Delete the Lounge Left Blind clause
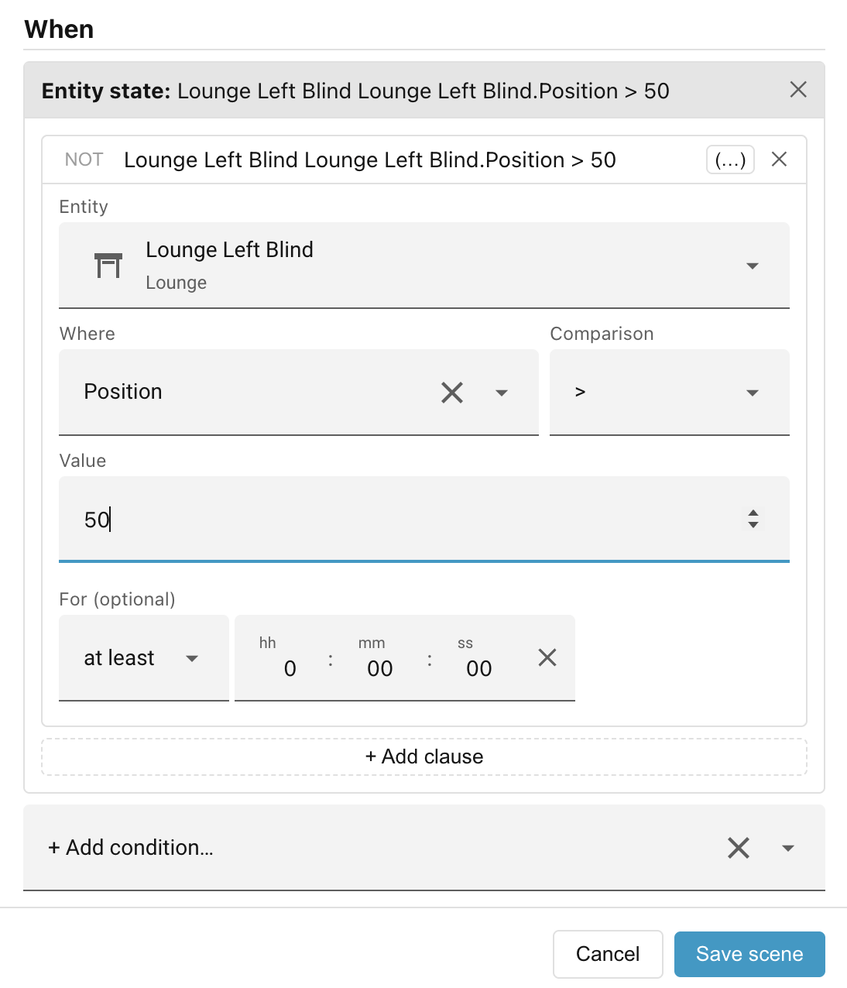The width and height of the screenshot is (847, 988). [780, 160]
